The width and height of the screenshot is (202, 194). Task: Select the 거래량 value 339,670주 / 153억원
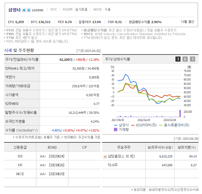[86, 86]
